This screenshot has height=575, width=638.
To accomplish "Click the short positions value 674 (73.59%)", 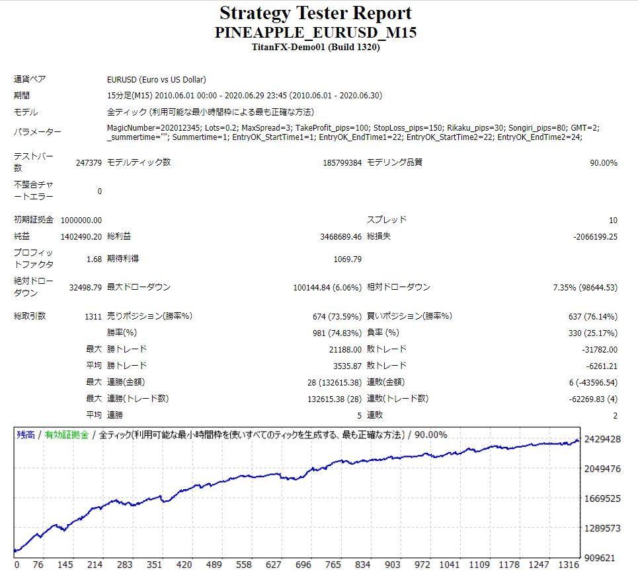I will 337,316.
